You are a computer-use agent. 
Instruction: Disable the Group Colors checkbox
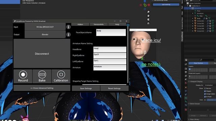point(205,94)
